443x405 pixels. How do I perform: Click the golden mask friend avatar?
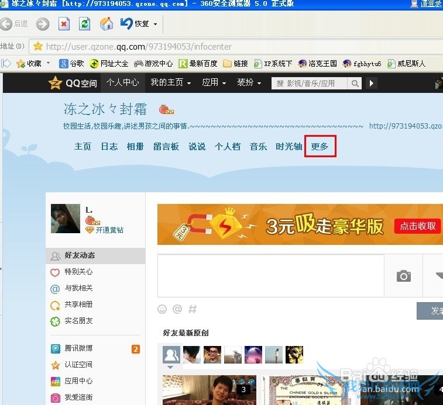294,355
